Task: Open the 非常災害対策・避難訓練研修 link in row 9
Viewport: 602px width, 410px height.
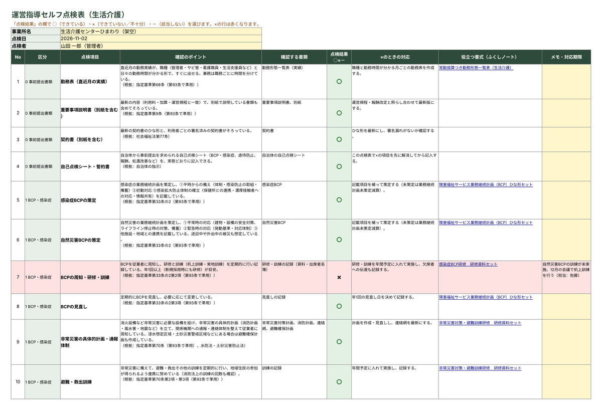Action: 480,323
